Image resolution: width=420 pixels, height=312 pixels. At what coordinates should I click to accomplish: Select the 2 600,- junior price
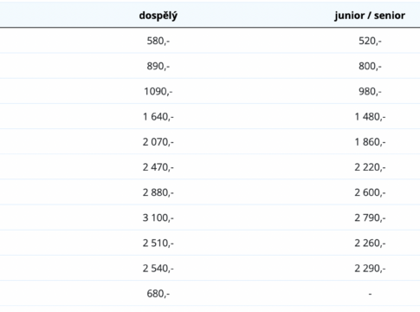click(370, 192)
